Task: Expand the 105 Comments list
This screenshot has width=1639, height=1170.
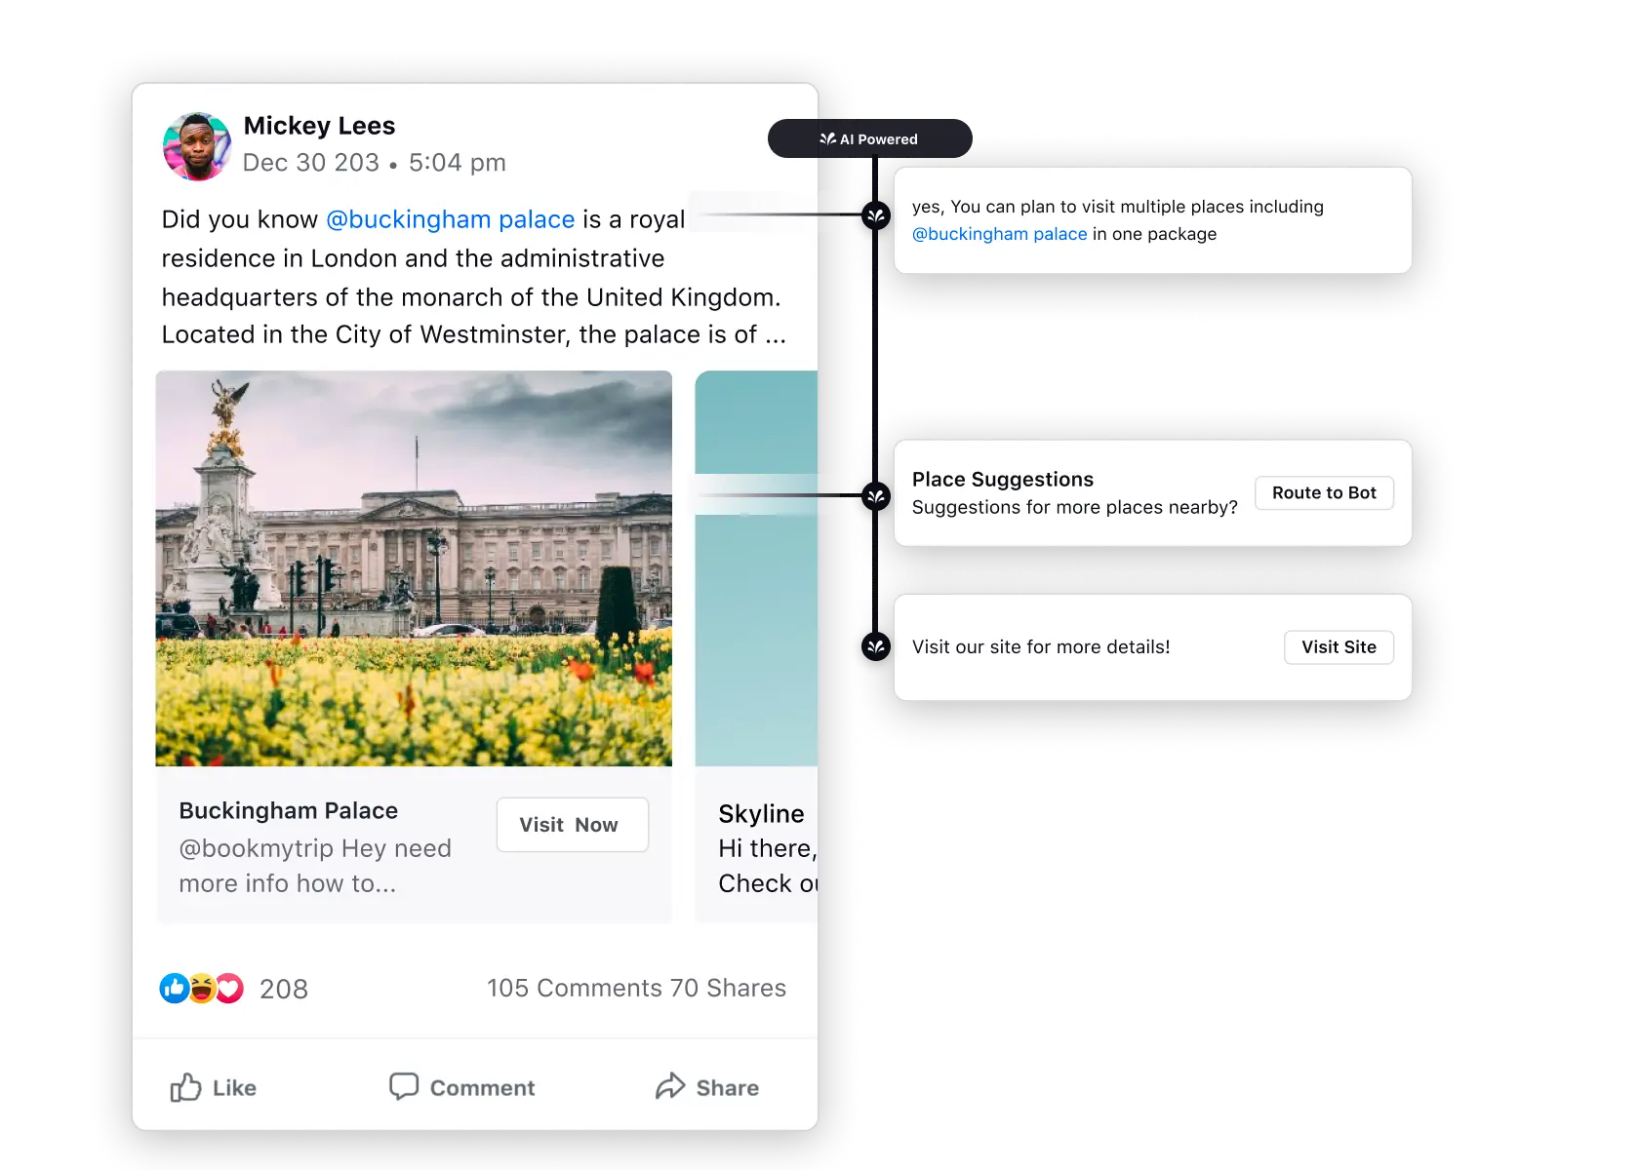Action: coord(572,988)
